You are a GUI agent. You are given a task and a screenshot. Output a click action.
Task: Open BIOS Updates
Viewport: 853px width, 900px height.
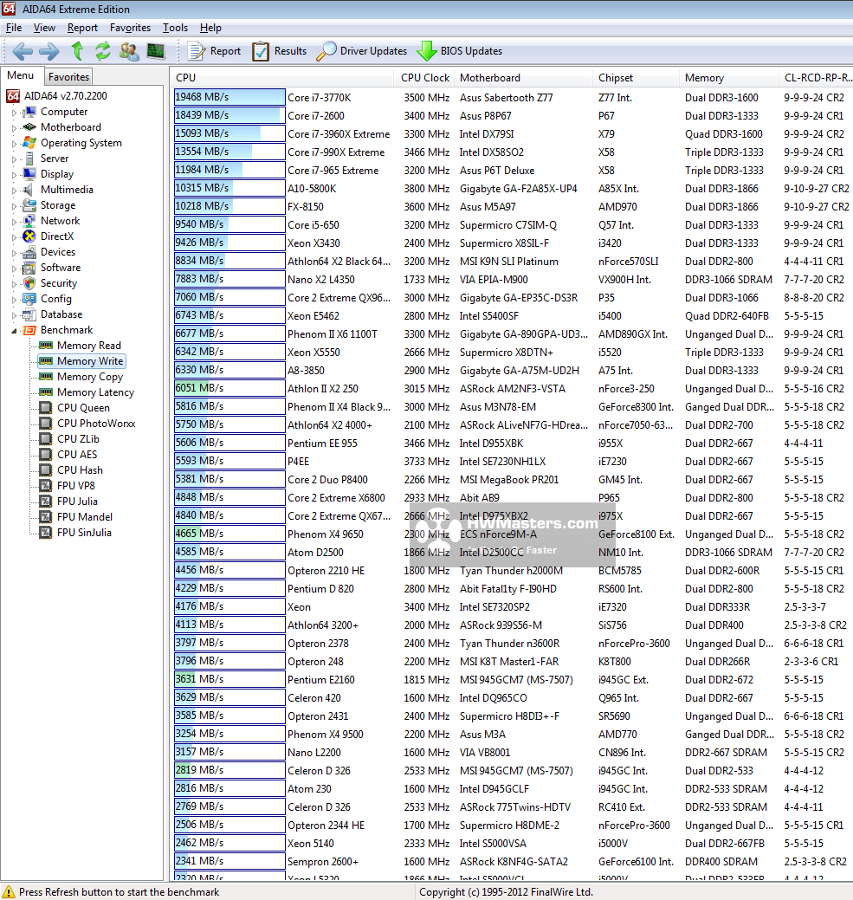click(x=460, y=51)
